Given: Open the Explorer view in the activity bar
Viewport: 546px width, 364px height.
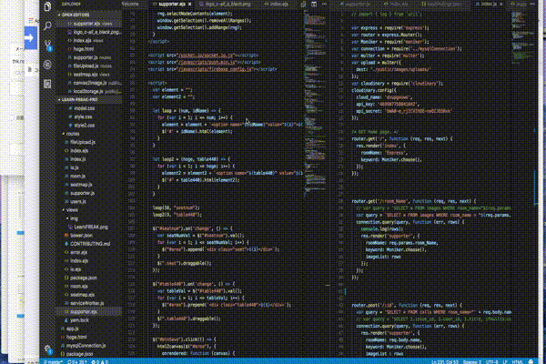Looking at the screenshot, I should 47,6.
